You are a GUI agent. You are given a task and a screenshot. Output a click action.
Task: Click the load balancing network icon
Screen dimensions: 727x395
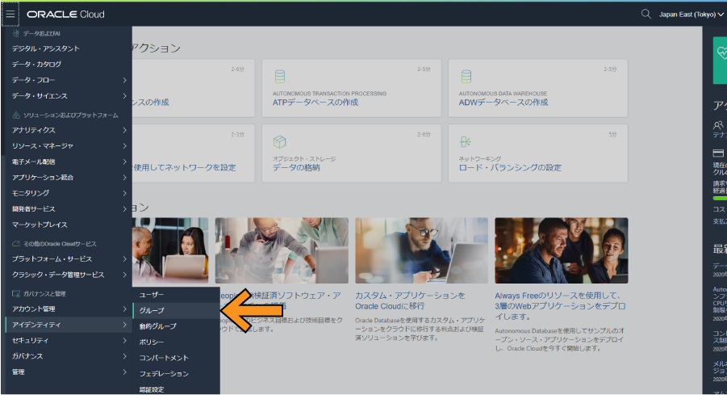click(x=465, y=141)
